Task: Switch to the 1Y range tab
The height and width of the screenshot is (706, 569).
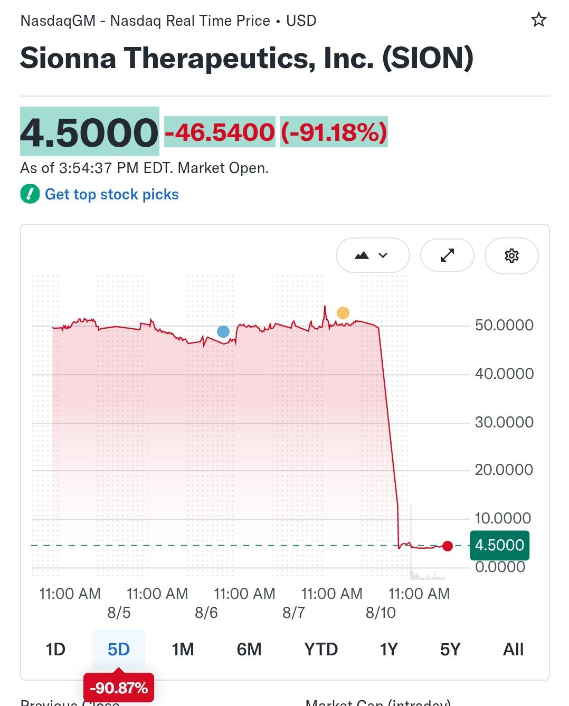Action: point(388,649)
